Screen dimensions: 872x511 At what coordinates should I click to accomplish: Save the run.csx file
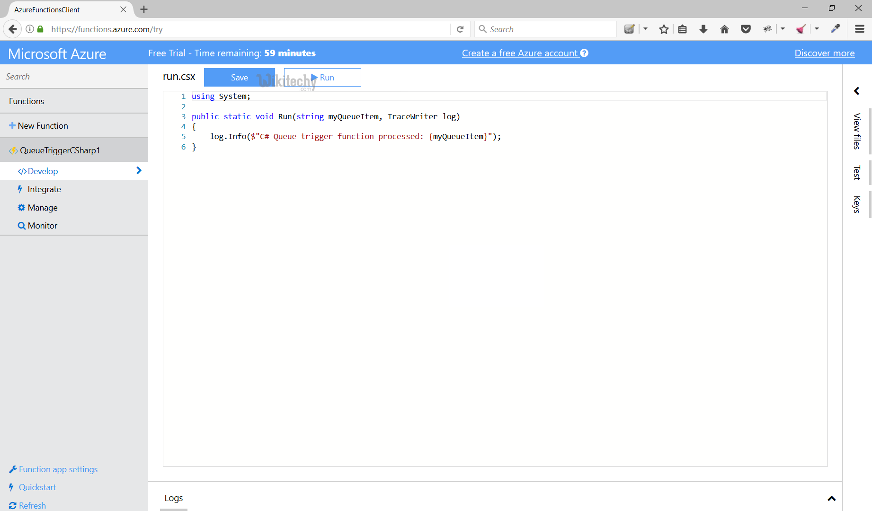pyautogui.click(x=239, y=78)
